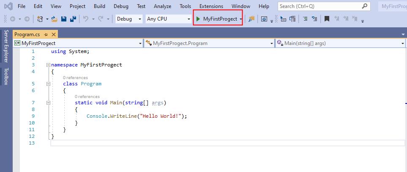Click the Comment out selected lines icon
407x172 pixels.
(x=305, y=19)
